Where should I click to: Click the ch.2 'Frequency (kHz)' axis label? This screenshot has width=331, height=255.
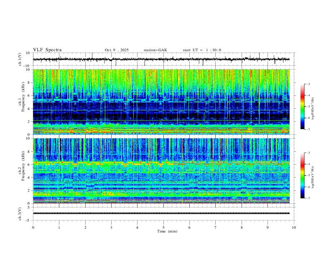[x=23, y=166]
